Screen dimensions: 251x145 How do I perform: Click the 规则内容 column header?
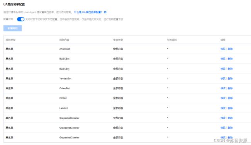point(64,40)
